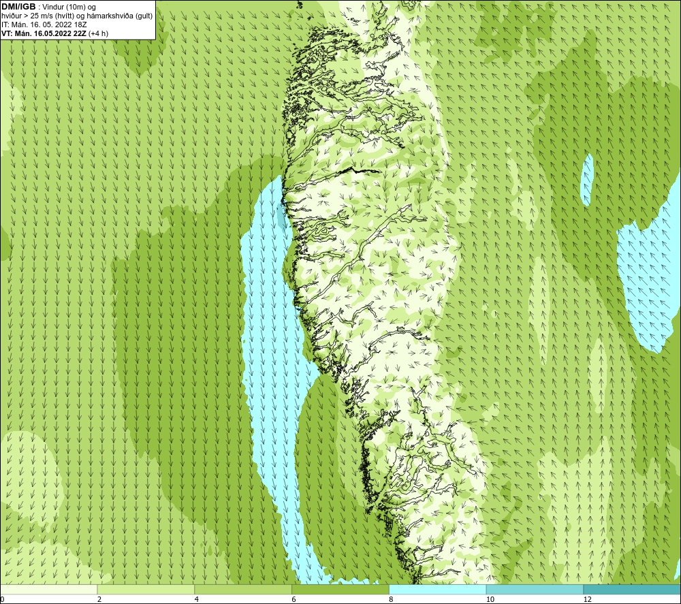The height and width of the screenshot is (604, 681).
Task: Click the scale label "12"
Action: click(588, 600)
